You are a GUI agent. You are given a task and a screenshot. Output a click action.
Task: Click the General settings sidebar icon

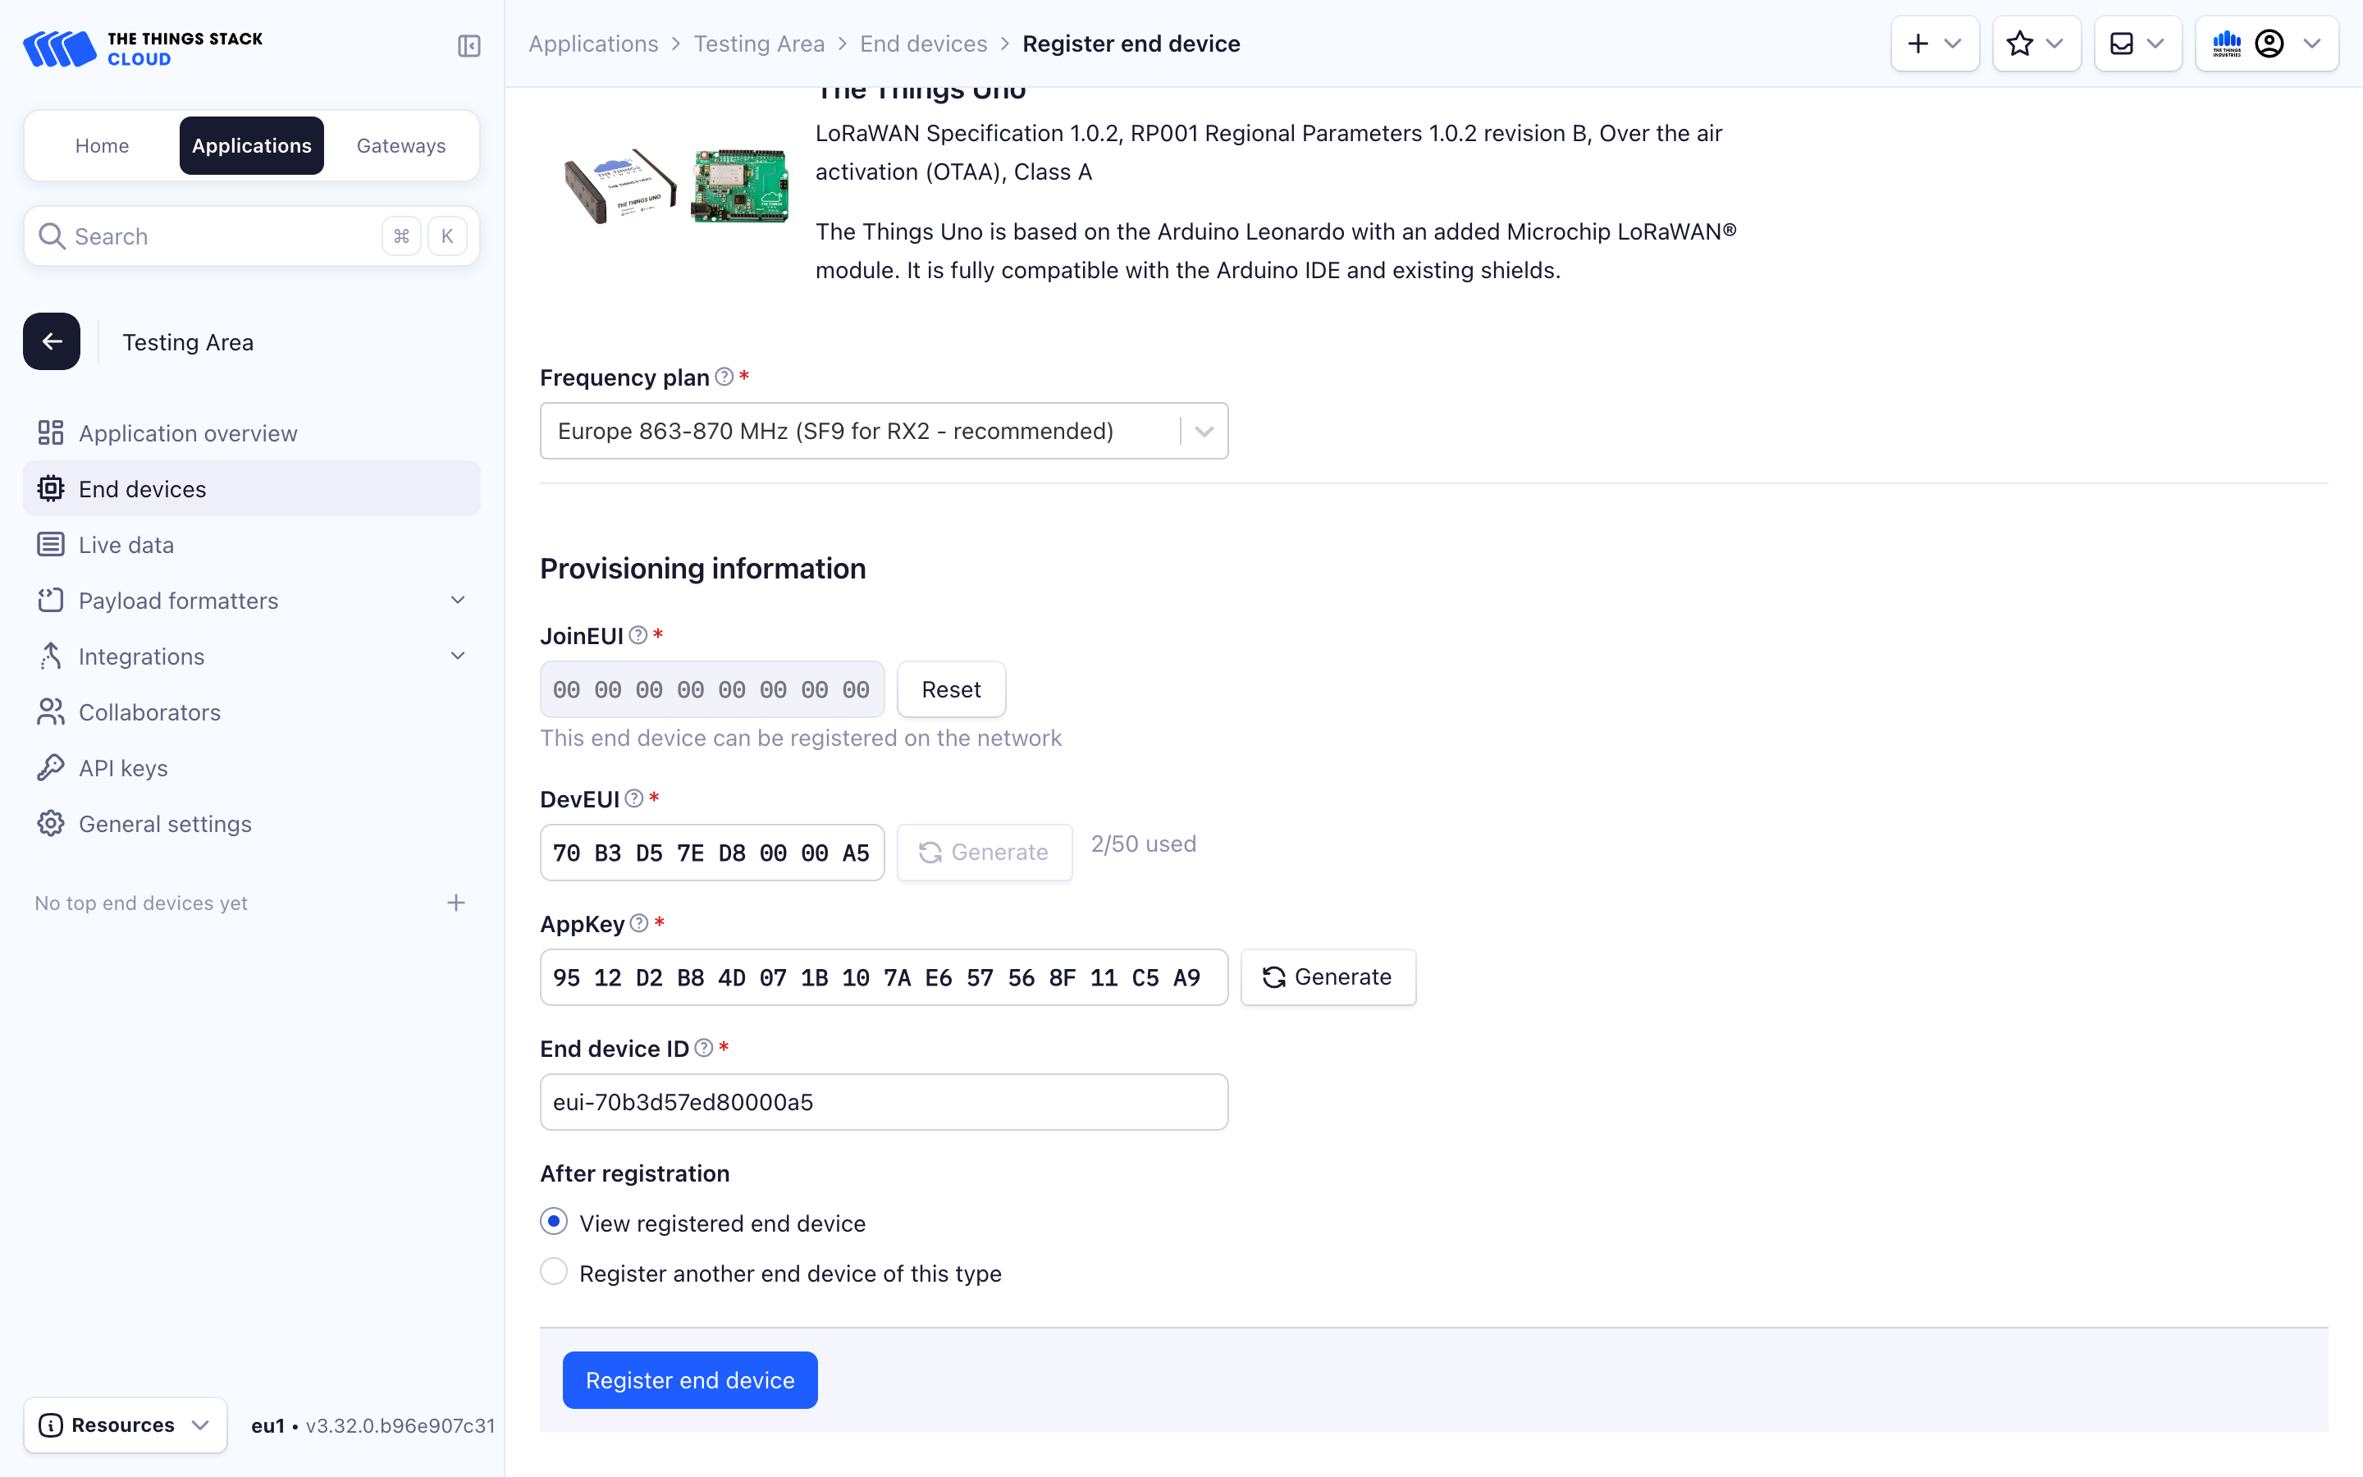[x=49, y=822]
